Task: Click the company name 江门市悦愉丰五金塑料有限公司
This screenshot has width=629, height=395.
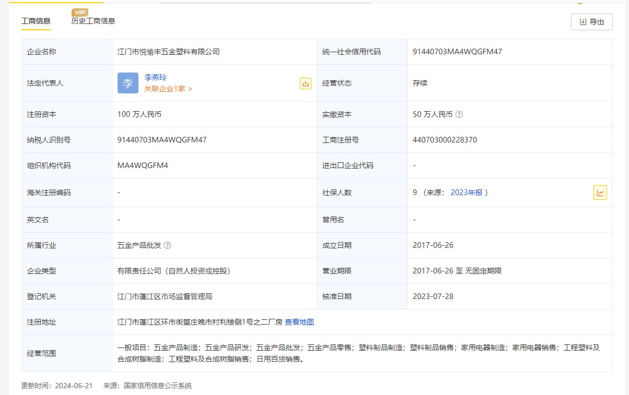Action: 169,52
